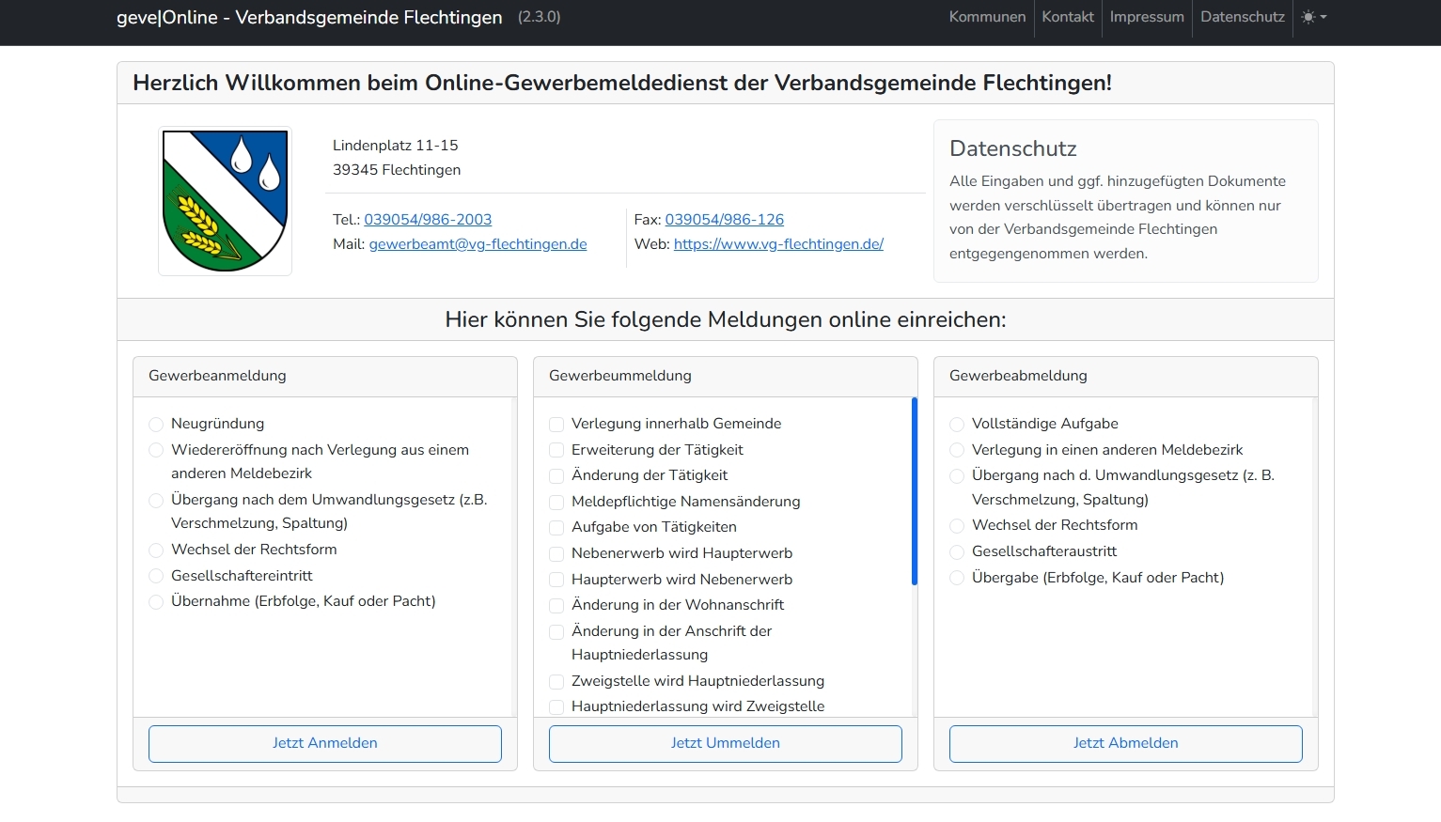Check Nebenerwerb wird Haupterwerb

(556, 554)
